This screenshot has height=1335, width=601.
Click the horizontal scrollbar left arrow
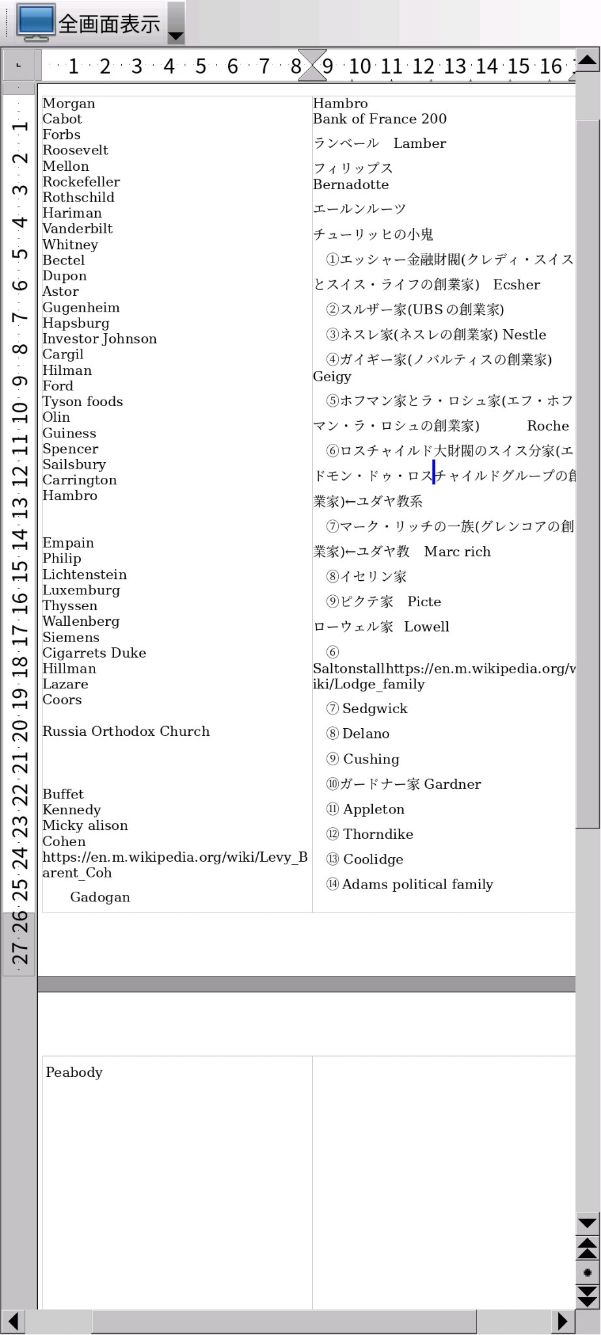point(12,1321)
